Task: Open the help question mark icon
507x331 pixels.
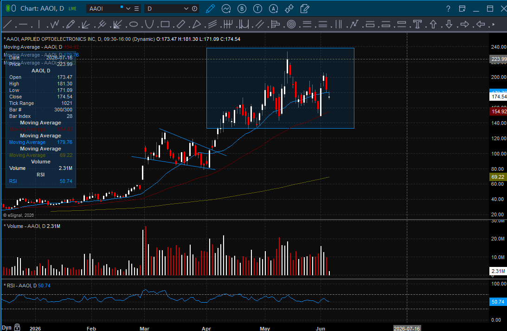Action: (448, 9)
